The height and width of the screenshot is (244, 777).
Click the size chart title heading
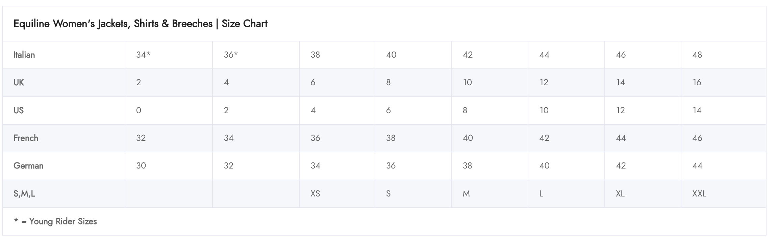(x=140, y=24)
